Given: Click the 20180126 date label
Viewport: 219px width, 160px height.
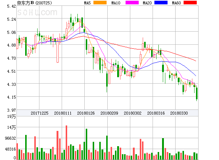Looking at the screenshot, I should coord(86,113).
